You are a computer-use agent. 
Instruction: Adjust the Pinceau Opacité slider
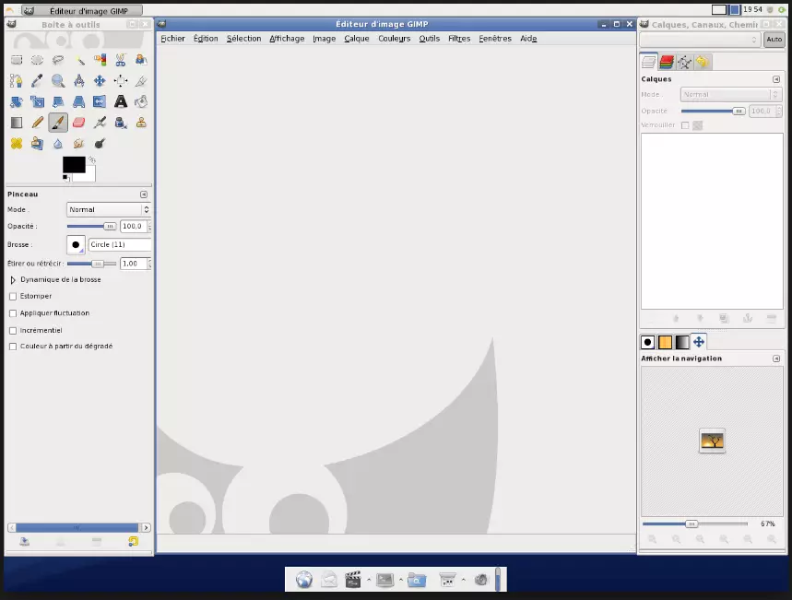[x=91, y=226]
